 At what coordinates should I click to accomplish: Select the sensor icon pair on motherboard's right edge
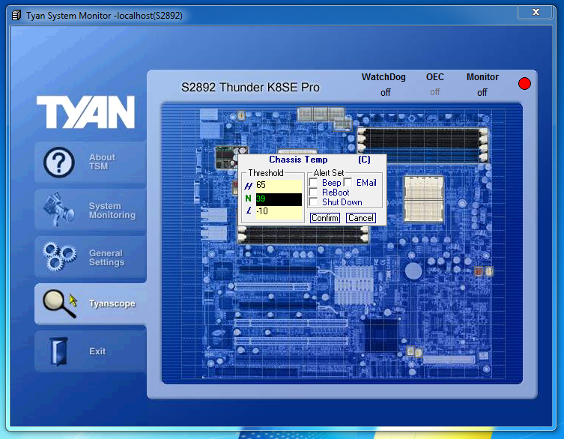483,271
